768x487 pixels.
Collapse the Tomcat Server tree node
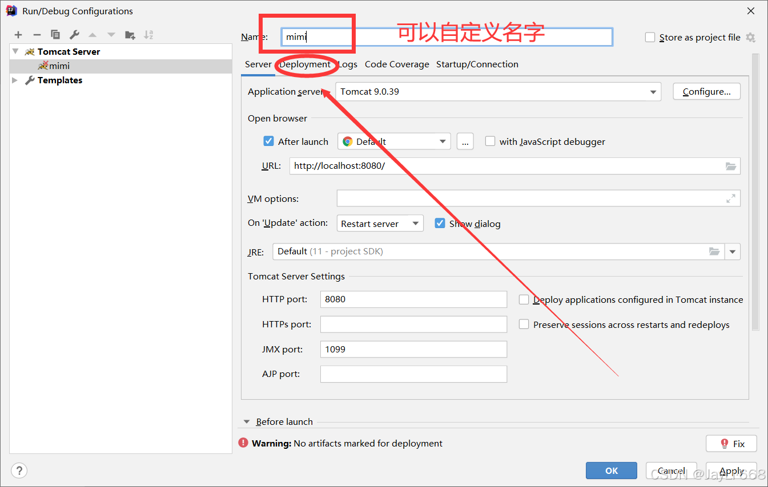pos(15,51)
